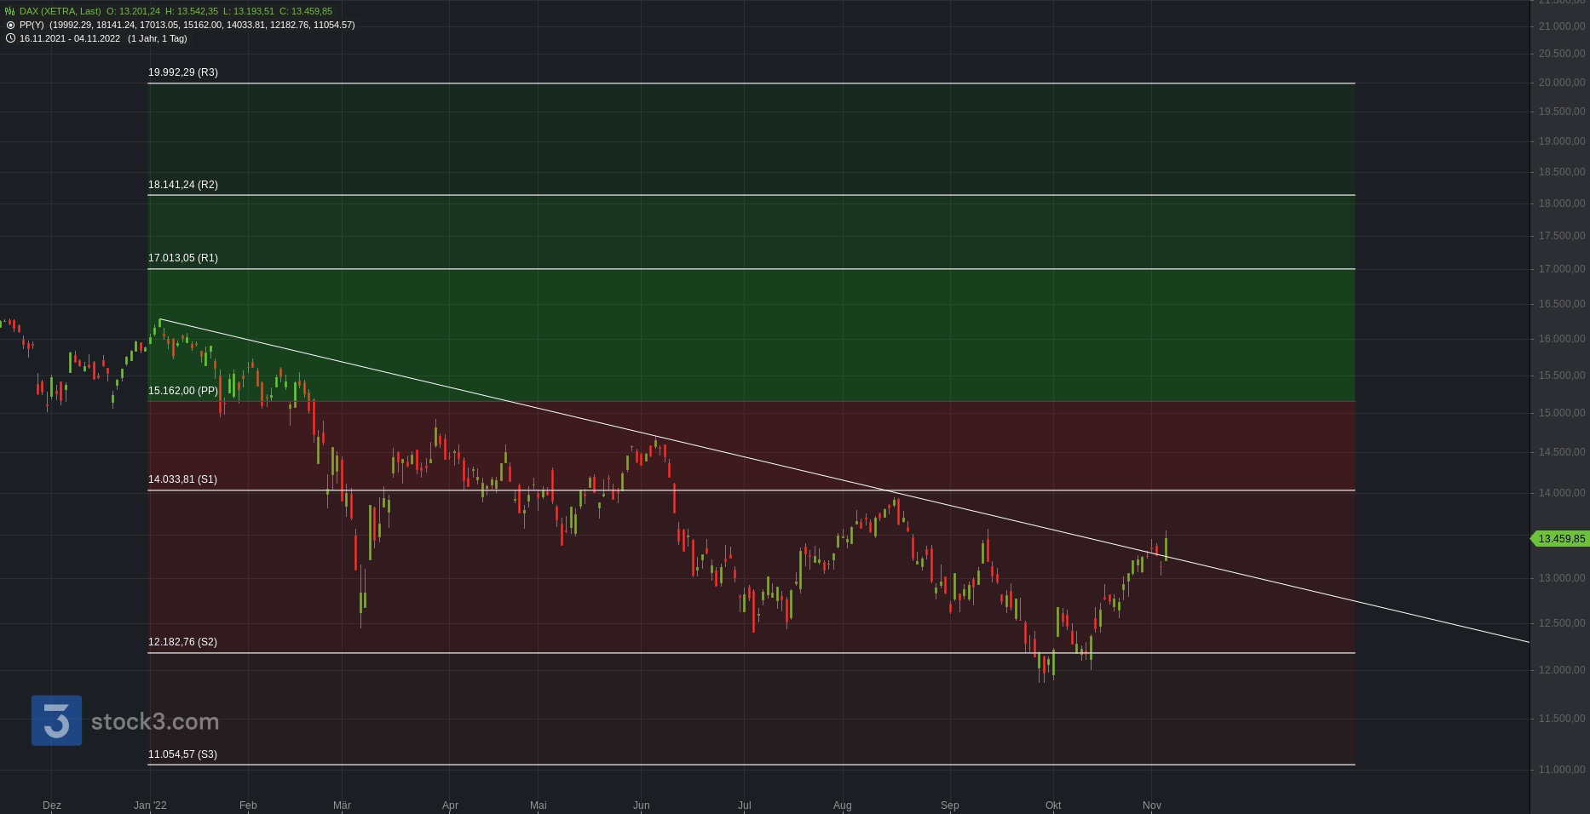
Task: Select the 11.054,57 (S3) support label
Action: (x=182, y=754)
